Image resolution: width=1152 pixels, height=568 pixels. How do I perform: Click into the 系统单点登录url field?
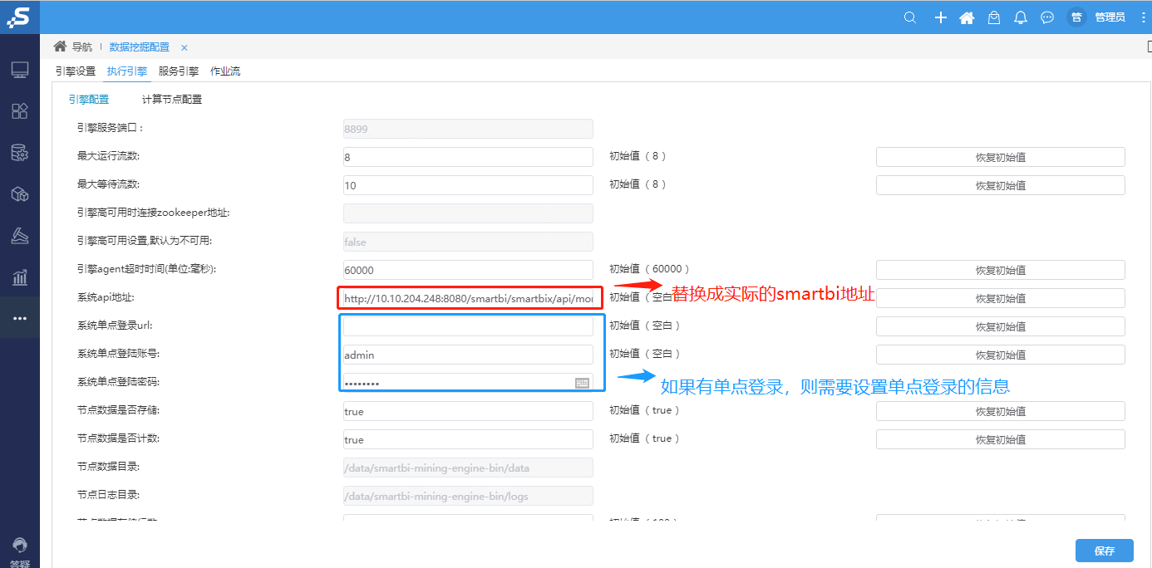coord(468,326)
